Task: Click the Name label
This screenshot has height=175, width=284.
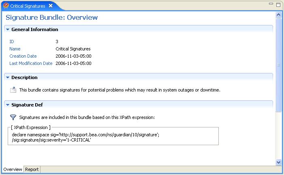Action: [15, 49]
